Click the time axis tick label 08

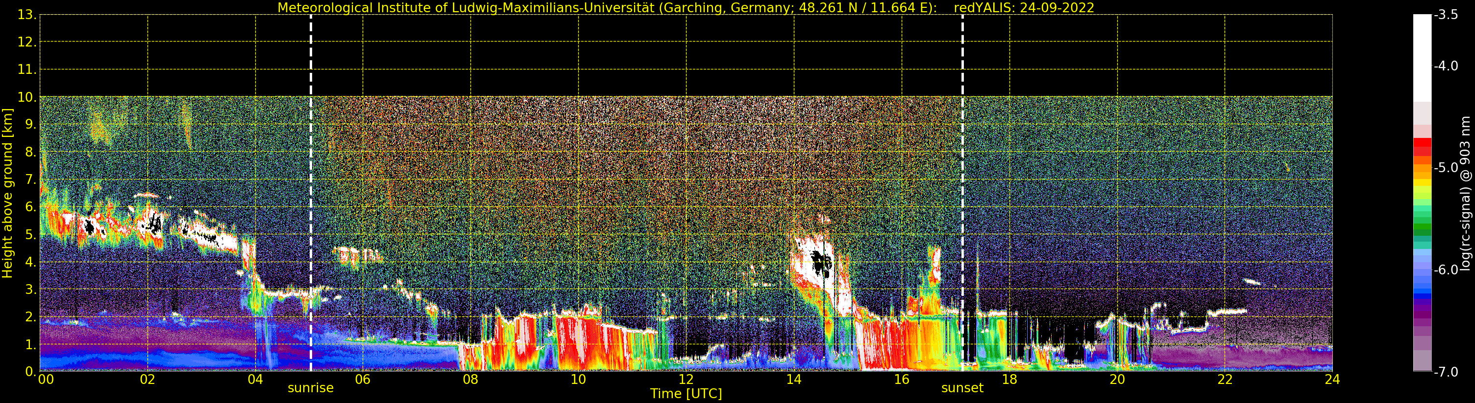470,380
